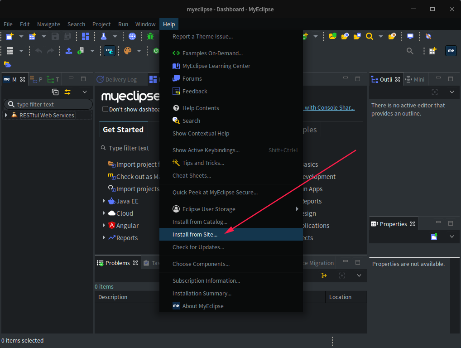Click the monitor-shaped toolbar icon

(410, 36)
